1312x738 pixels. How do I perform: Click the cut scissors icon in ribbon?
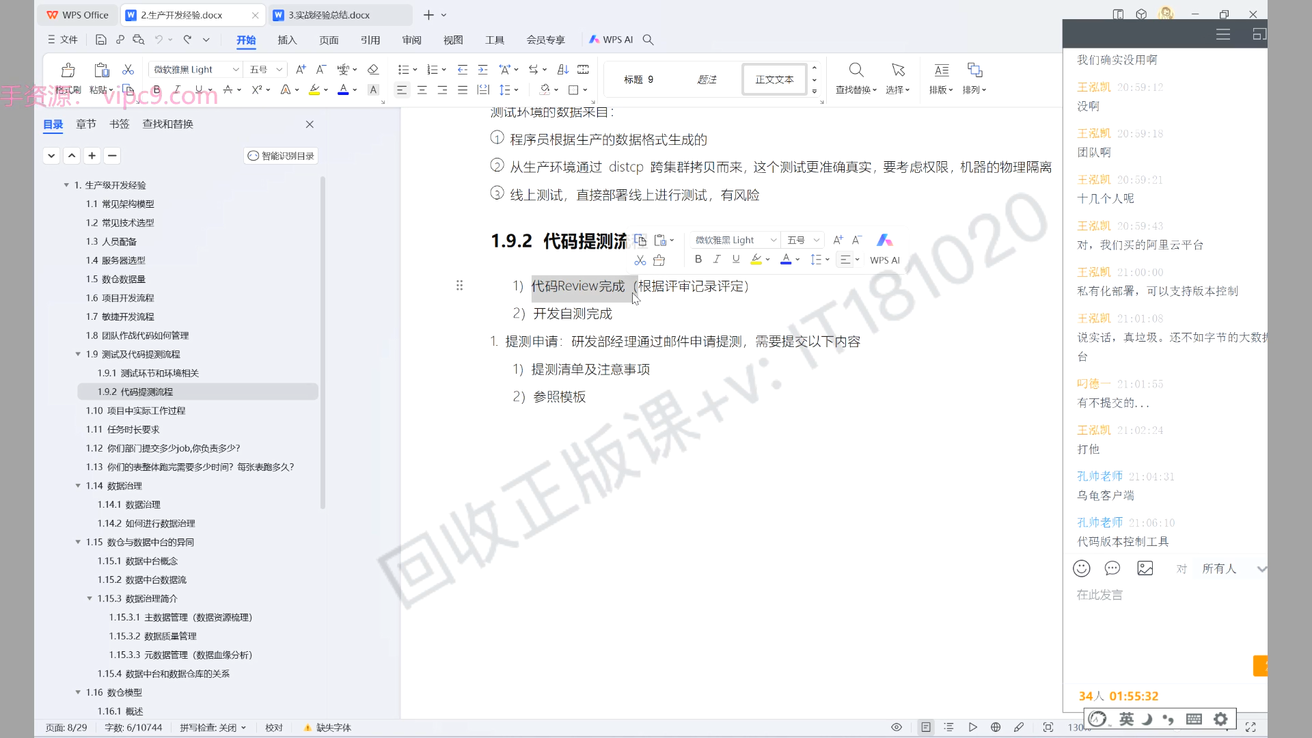tap(128, 70)
